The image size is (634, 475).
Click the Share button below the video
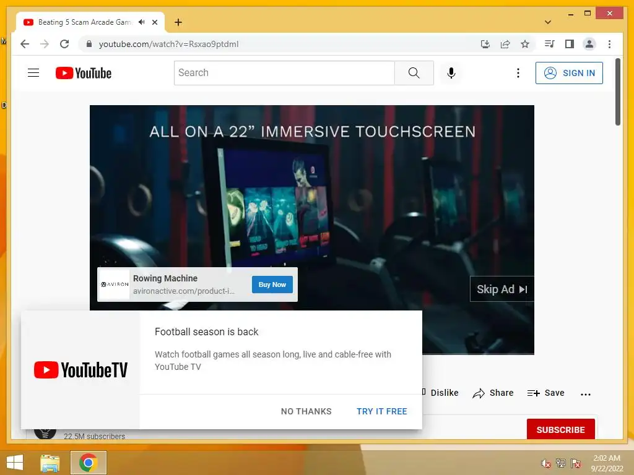pos(493,393)
